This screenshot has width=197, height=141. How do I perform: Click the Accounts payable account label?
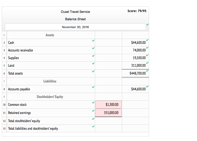point(19,89)
